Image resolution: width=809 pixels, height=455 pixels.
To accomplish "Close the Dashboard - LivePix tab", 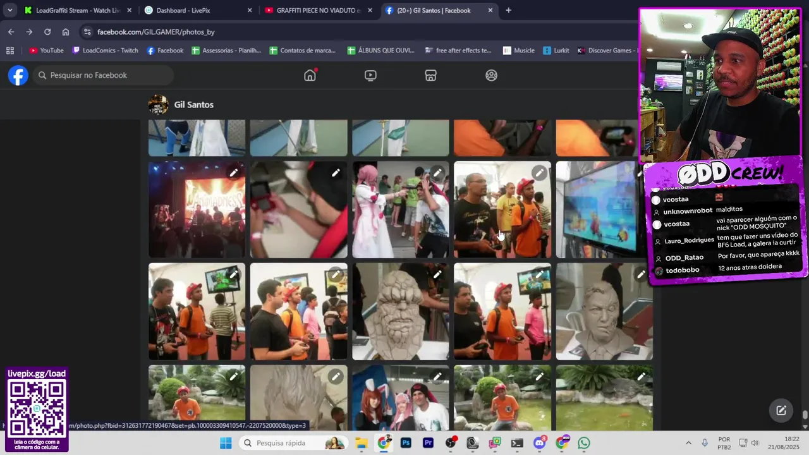I will click(250, 10).
